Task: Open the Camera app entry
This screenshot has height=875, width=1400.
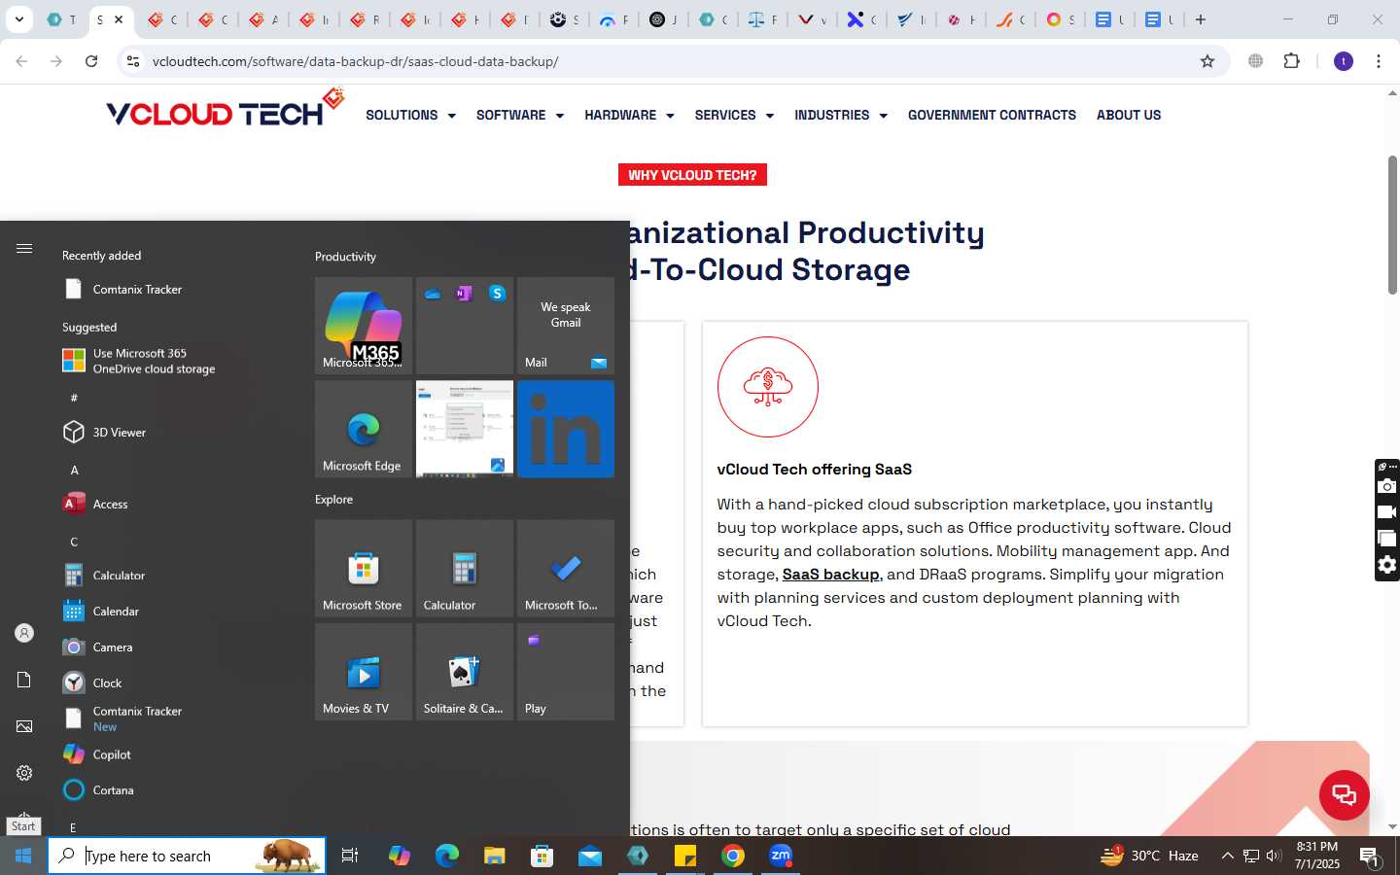Action: click(x=98, y=647)
